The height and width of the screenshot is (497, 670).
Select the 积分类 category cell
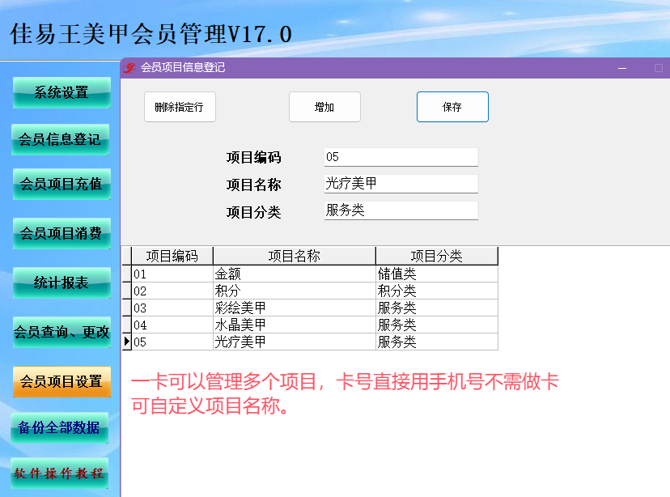point(437,291)
